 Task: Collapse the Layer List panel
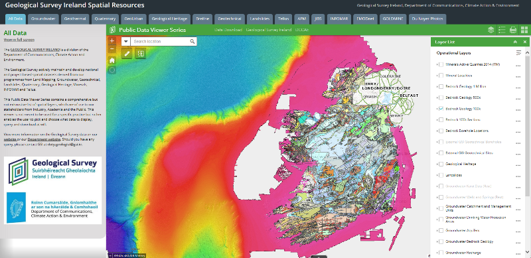515,42
